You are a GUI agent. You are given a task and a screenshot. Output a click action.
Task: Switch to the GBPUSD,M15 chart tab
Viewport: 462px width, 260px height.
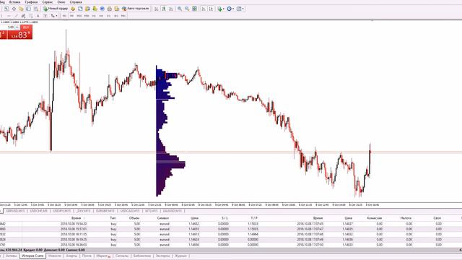[15, 211]
